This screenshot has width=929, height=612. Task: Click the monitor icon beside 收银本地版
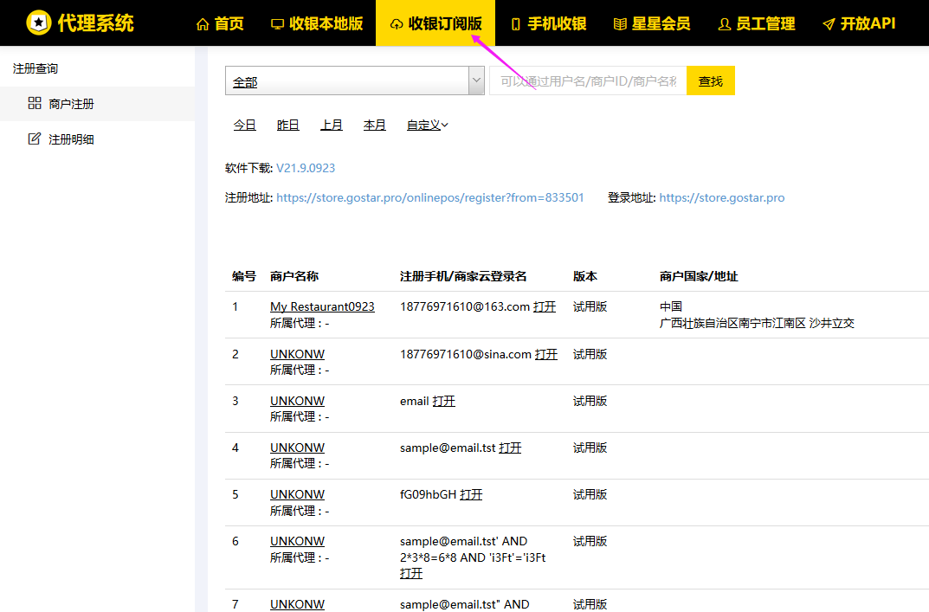pyautogui.click(x=277, y=24)
